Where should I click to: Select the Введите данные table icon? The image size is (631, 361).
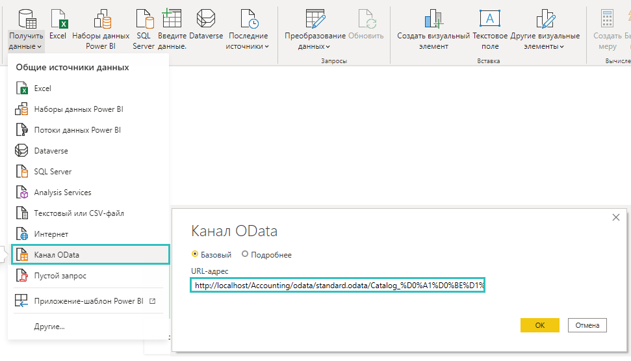pyautogui.click(x=172, y=19)
